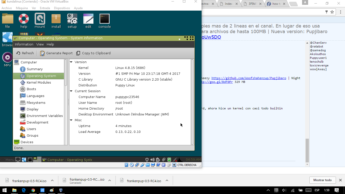The width and height of the screenshot is (345, 194).
Task: Collapse the Misc section
Action: click(71, 120)
